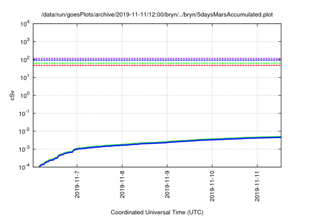Click the 10^1 y-axis tick label

pos(25,77)
